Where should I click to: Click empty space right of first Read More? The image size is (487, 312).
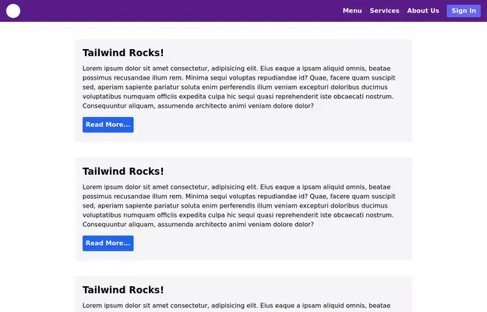point(273,125)
